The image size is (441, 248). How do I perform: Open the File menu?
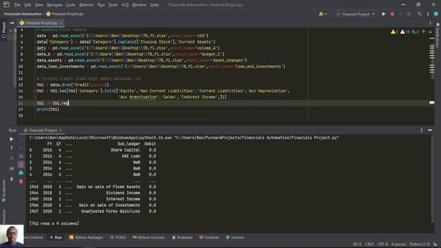pos(17,5)
